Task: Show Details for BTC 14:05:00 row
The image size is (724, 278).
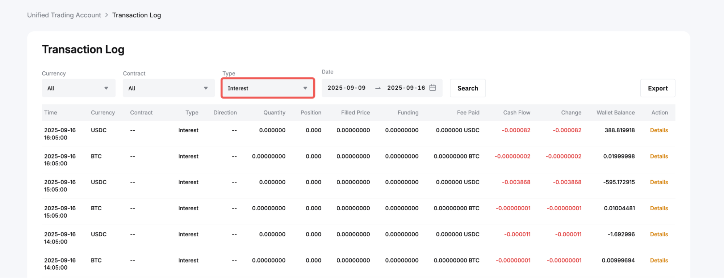Action: [659, 260]
